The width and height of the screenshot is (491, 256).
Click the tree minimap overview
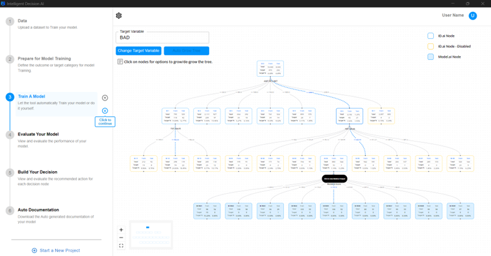tap(151, 235)
